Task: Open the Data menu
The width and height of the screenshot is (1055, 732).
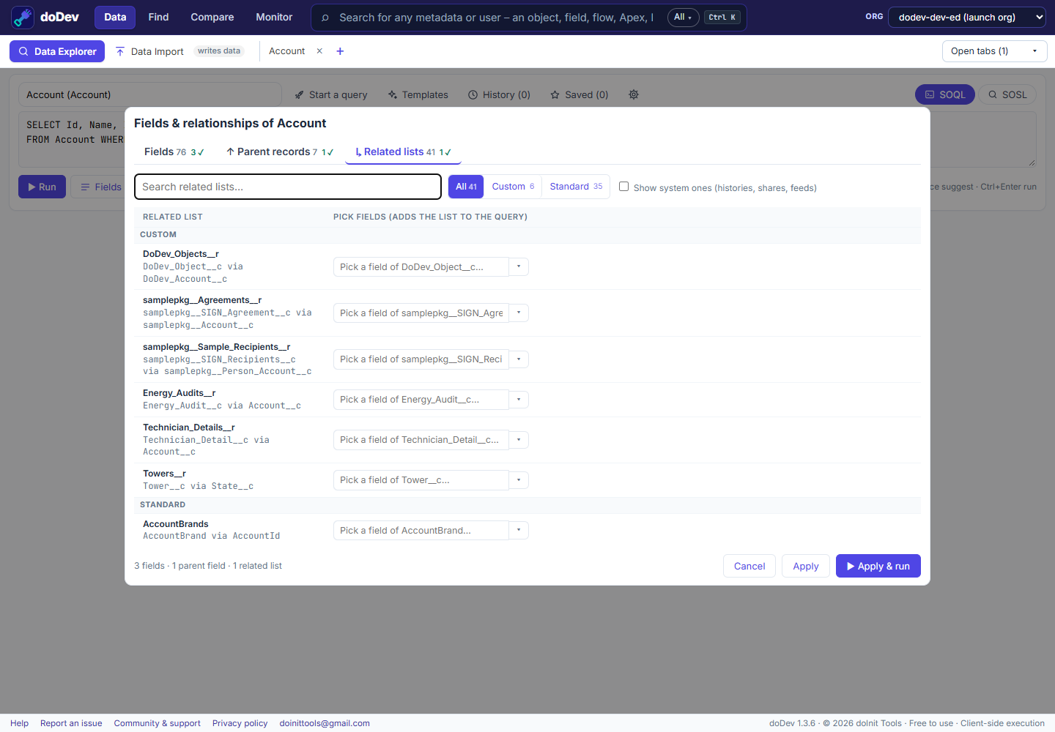Action: 115,17
